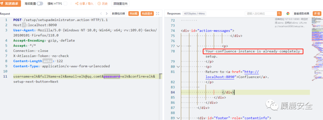Expand the Request editor to fullscreen
This screenshot has height=120, width=323.
[158, 13]
